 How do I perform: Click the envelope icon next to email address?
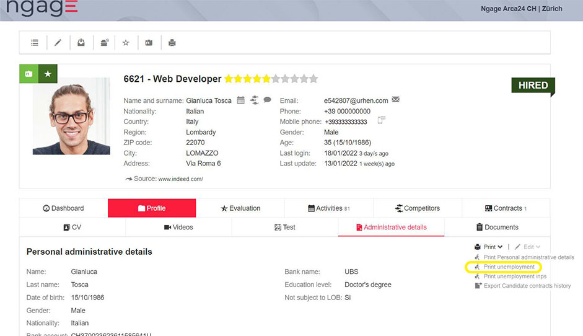(396, 100)
